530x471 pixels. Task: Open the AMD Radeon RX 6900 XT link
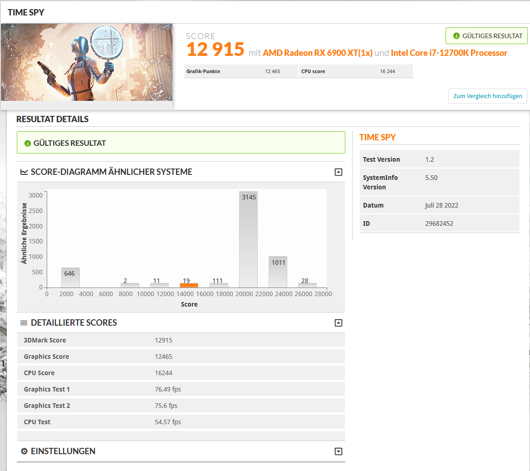(317, 53)
